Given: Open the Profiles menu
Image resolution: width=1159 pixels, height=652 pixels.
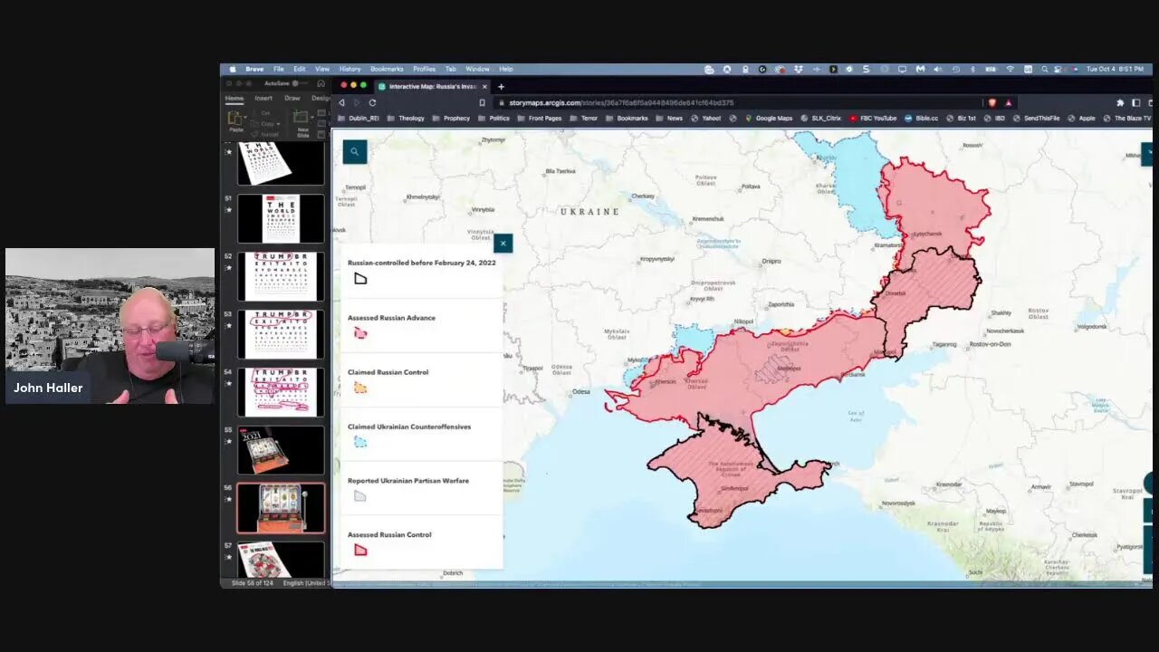Looking at the screenshot, I should point(424,69).
